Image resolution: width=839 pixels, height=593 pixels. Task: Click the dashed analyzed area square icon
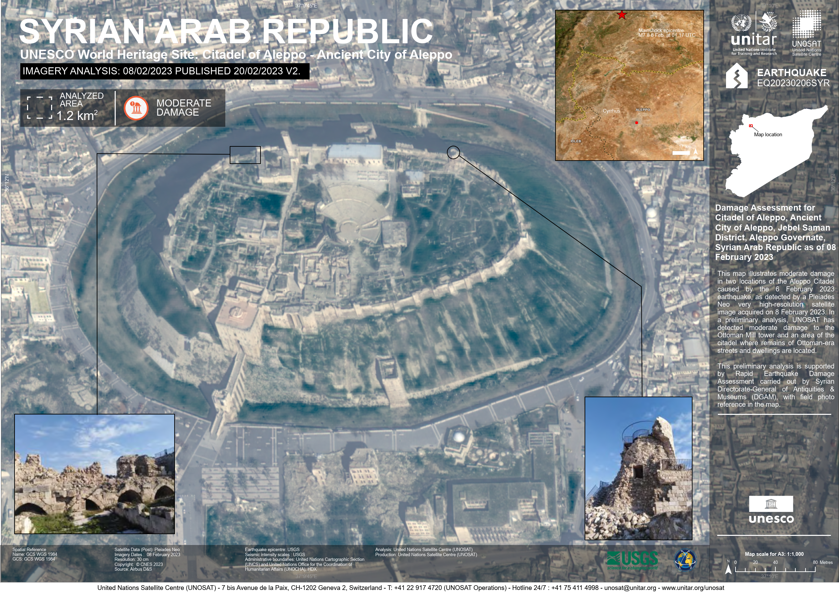click(x=40, y=108)
